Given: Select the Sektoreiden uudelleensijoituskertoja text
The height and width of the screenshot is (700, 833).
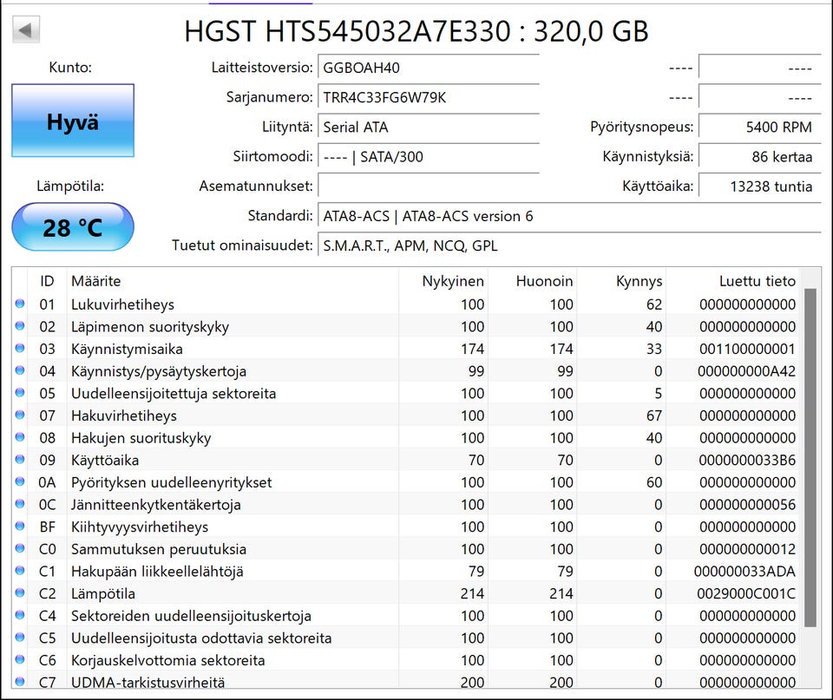Looking at the screenshot, I should [x=191, y=616].
